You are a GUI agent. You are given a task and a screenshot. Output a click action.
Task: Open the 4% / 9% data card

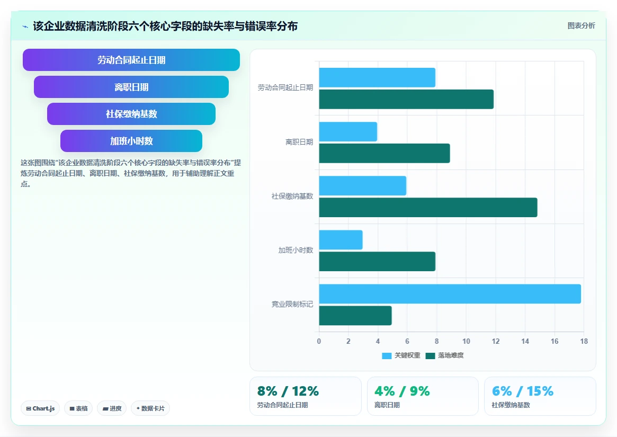[423, 396]
